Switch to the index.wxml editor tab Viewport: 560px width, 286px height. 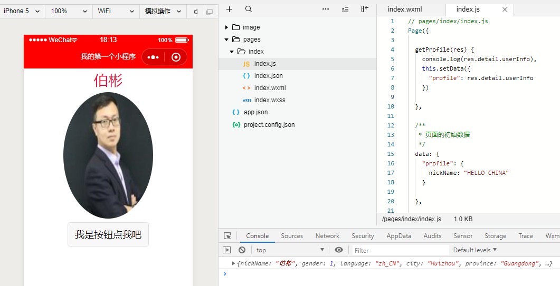pos(405,9)
